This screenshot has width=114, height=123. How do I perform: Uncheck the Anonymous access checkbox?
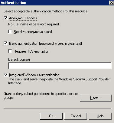[x=5, y=18]
